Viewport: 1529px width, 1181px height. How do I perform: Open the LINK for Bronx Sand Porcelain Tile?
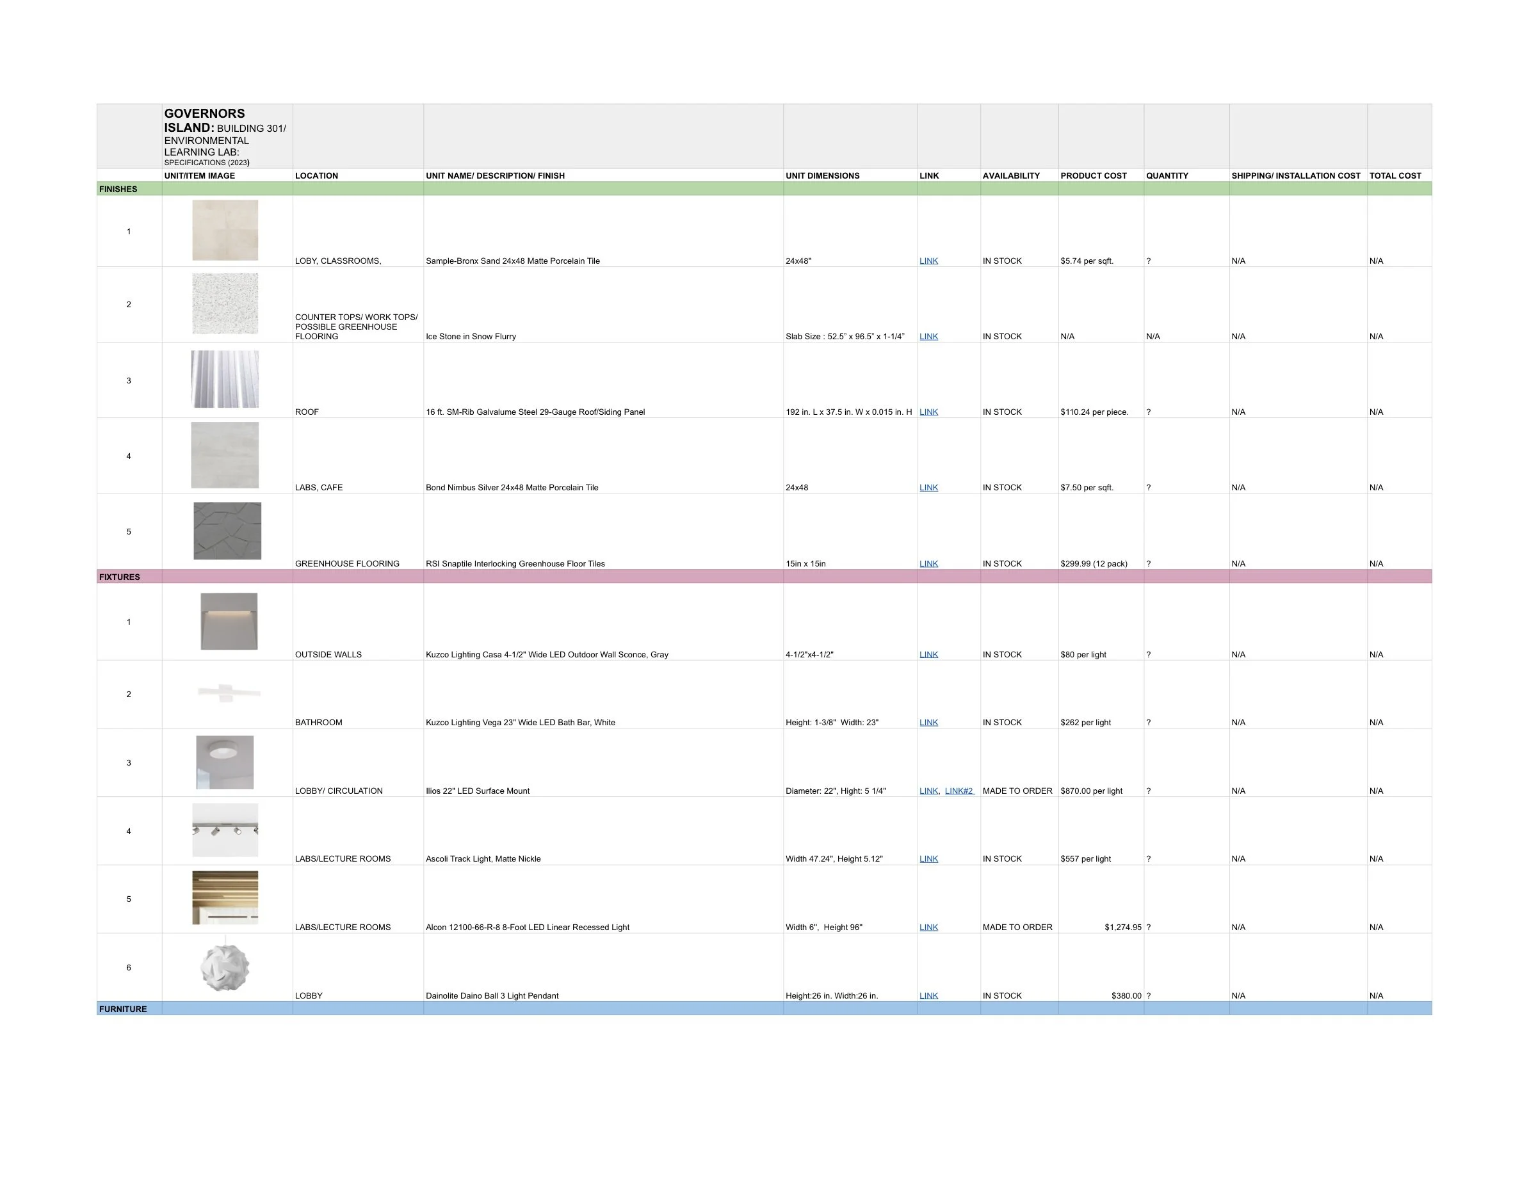928,261
